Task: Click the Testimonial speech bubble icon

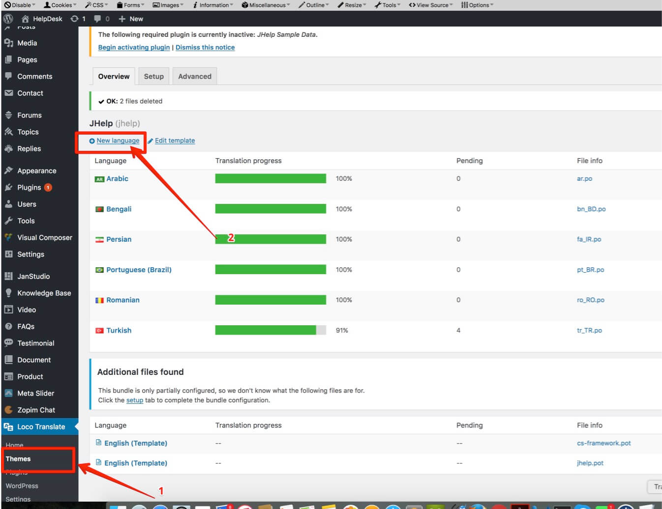Action: click(x=8, y=343)
